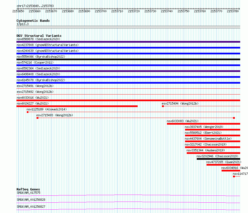Click the right end marker of esv2715493
This screenshot has width=248, height=213.
click(x=234, y=118)
